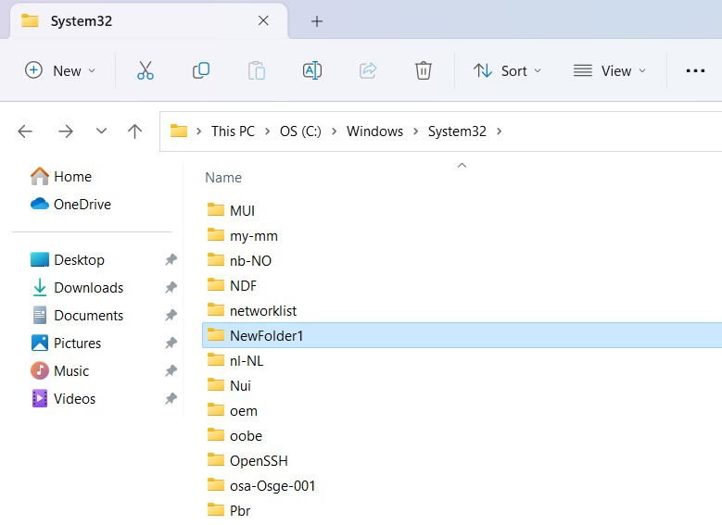722x525 pixels.
Task: Click the System32 tab
Action: 147,21
